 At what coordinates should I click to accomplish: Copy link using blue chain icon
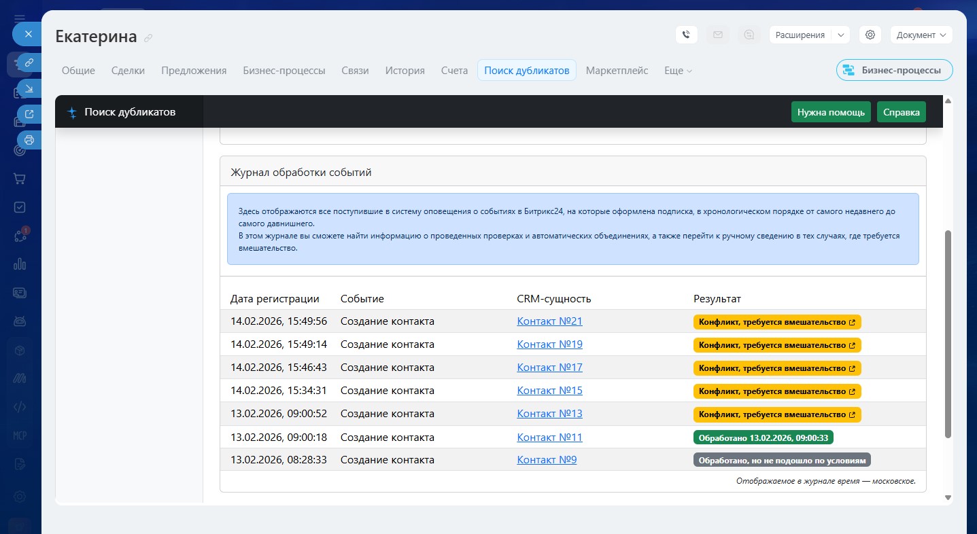pyautogui.click(x=29, y=63)
